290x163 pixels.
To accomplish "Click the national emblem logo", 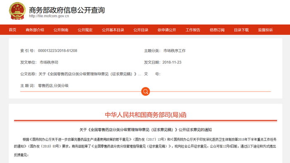I will tap(17, 11).
